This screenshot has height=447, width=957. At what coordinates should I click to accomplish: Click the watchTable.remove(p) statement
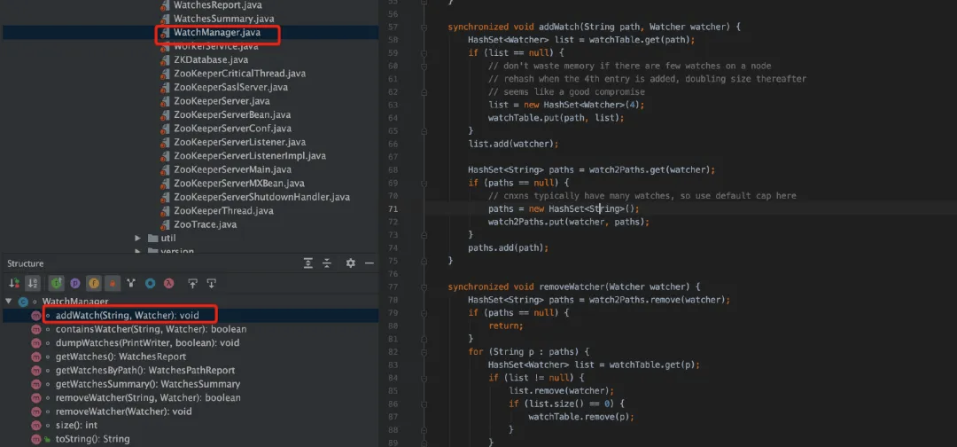click(581, 417)
